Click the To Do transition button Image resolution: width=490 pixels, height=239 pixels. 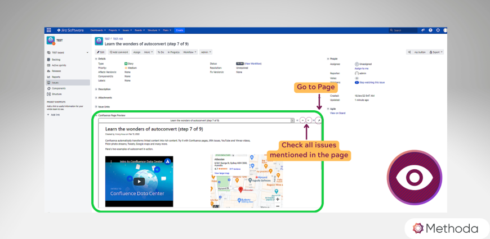pos(161,52)
